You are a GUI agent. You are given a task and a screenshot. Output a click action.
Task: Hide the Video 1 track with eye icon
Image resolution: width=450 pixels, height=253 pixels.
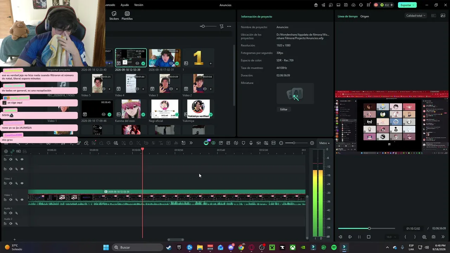coord(22,200)
